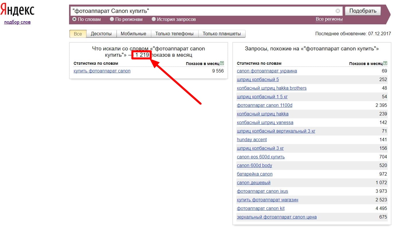Image resolution: width=396 pixels, height=228 pixels.
Task: Open 'зеркальный фотоаппарат canon цена' link
Action: pyautogui.click(x=277, y=217)
